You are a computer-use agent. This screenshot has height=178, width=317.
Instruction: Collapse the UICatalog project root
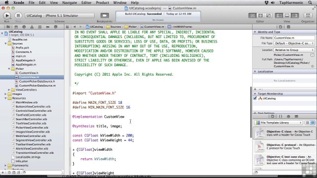[x=2, y=33]
